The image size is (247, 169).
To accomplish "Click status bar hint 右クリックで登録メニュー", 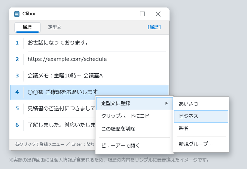I will click(40, 144).
